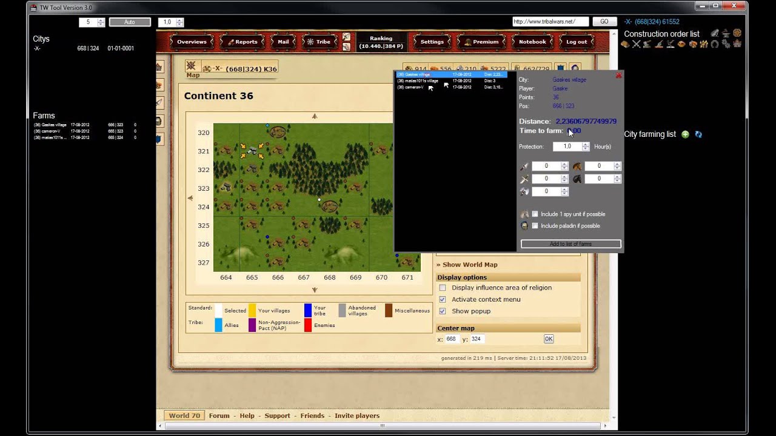The width and height of the screenshot is (776, 436).
Task: Increase the spear unit count stepper
Action: (x=564, y=164)
